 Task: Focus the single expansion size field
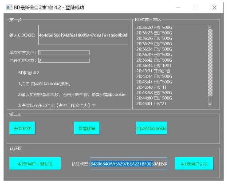pos(64,53)
